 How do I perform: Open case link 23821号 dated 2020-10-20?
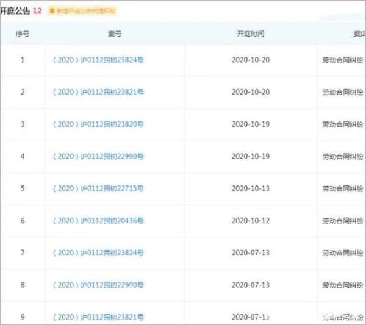(x=98, y=92)
